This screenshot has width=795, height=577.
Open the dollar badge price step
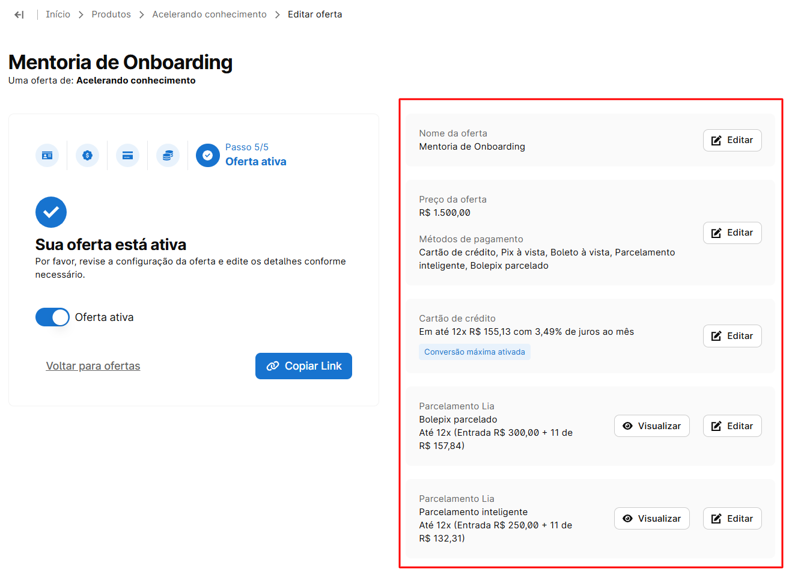point(87,156)
